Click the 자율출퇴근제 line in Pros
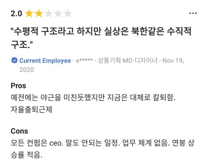This screenshot has height=166, width=209. click(x=31, y=109)
